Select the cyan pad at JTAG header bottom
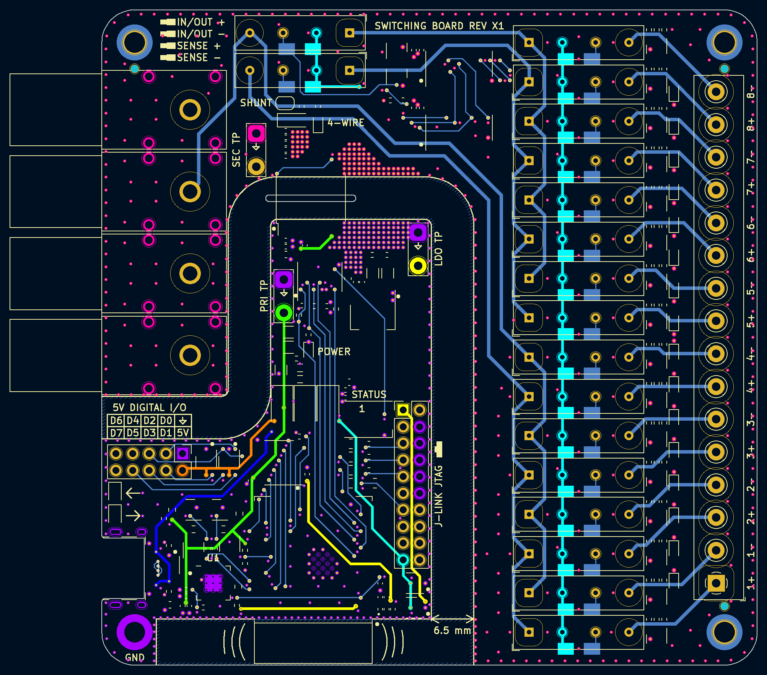The height and width of the screenshot is (675, 767). pos(403,560)
